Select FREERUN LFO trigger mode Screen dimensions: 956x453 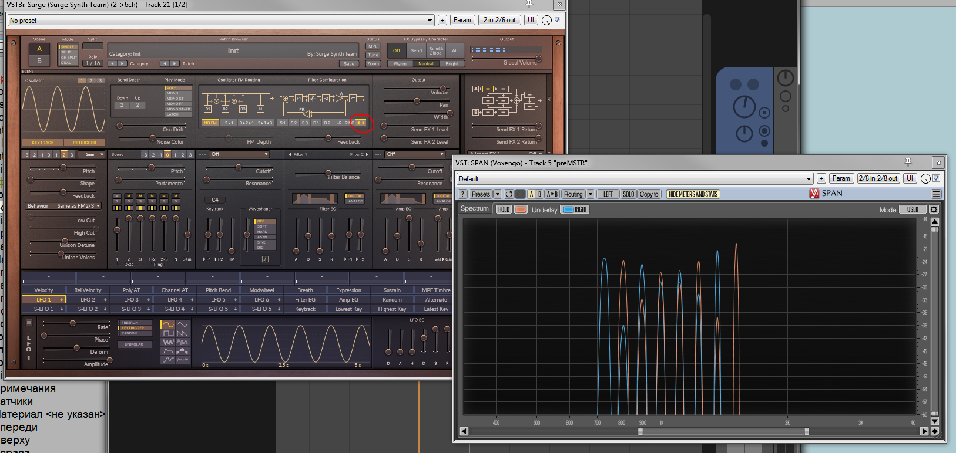pyautogui.click(x=135, y=323)
